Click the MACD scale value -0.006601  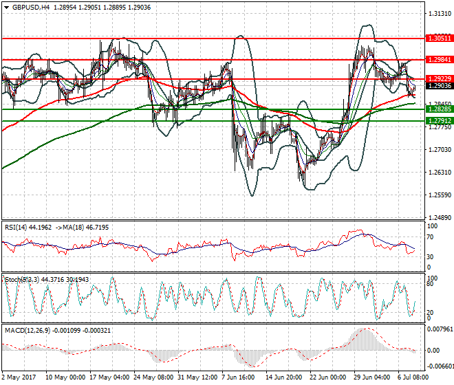(440, 366)
